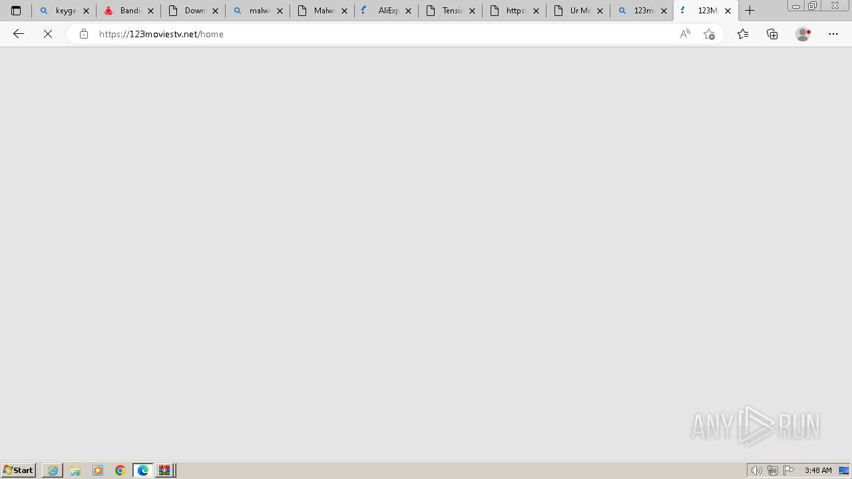Close the 123m search tab

click(x=664, y=11)
